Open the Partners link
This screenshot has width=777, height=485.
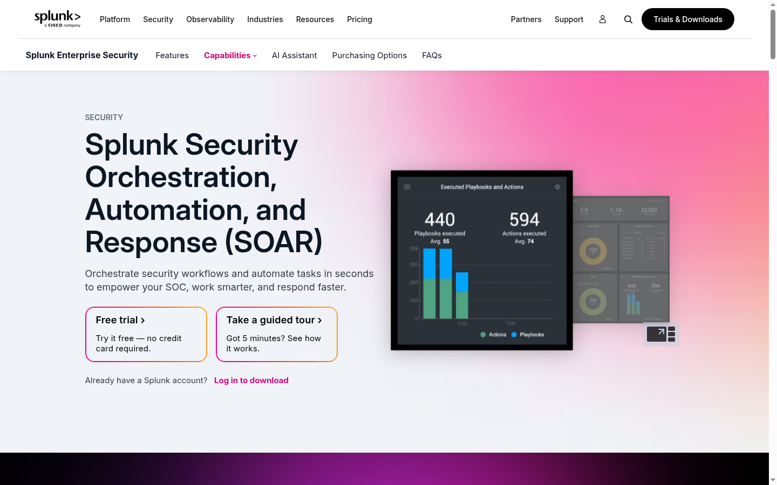[526, 19]
